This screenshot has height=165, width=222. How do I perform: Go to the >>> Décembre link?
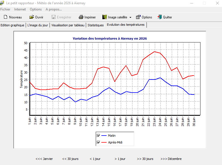coord(171,159)
